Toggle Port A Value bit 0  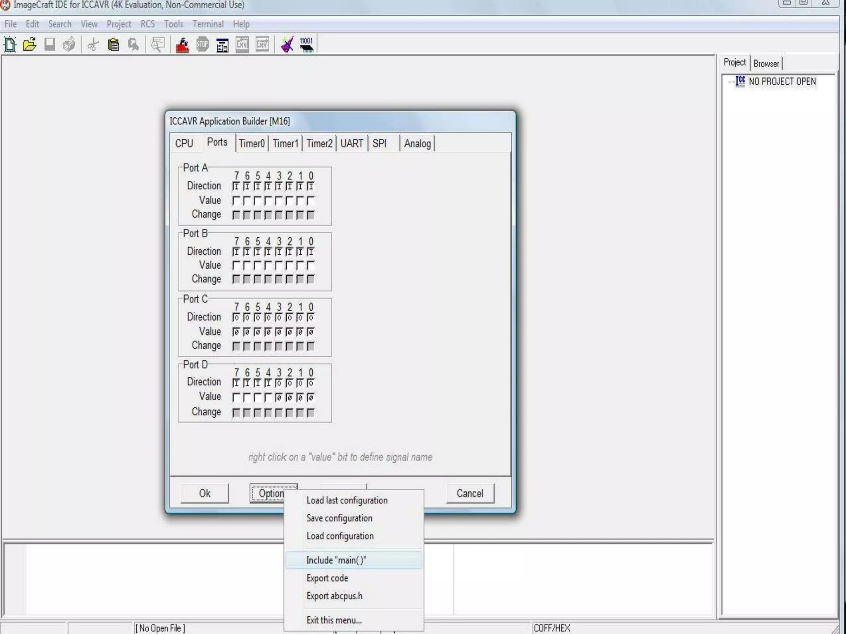tap(311, 201)
